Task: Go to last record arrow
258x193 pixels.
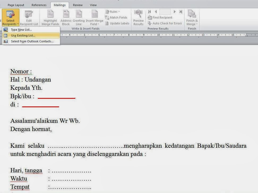Action: coord(181,12)
